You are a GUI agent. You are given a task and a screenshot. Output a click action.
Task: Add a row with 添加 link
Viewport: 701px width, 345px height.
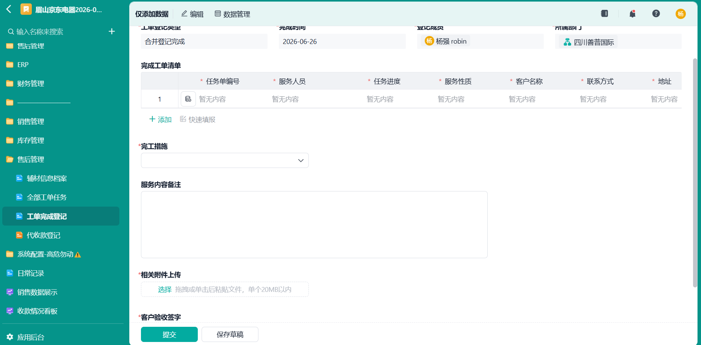tap(161, 119)
